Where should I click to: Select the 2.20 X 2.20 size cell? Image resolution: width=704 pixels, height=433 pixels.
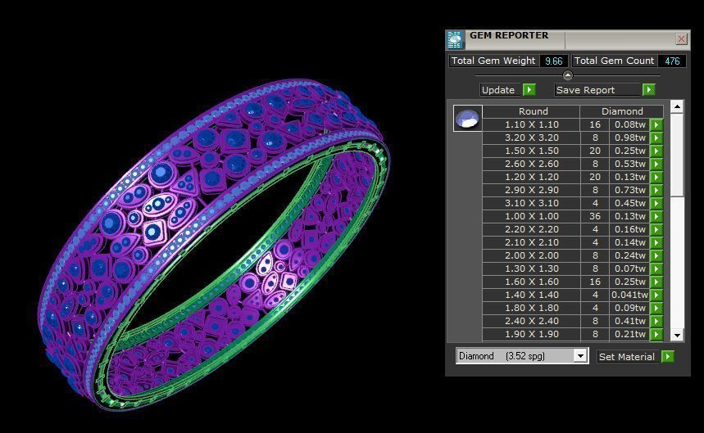(532, 229)
